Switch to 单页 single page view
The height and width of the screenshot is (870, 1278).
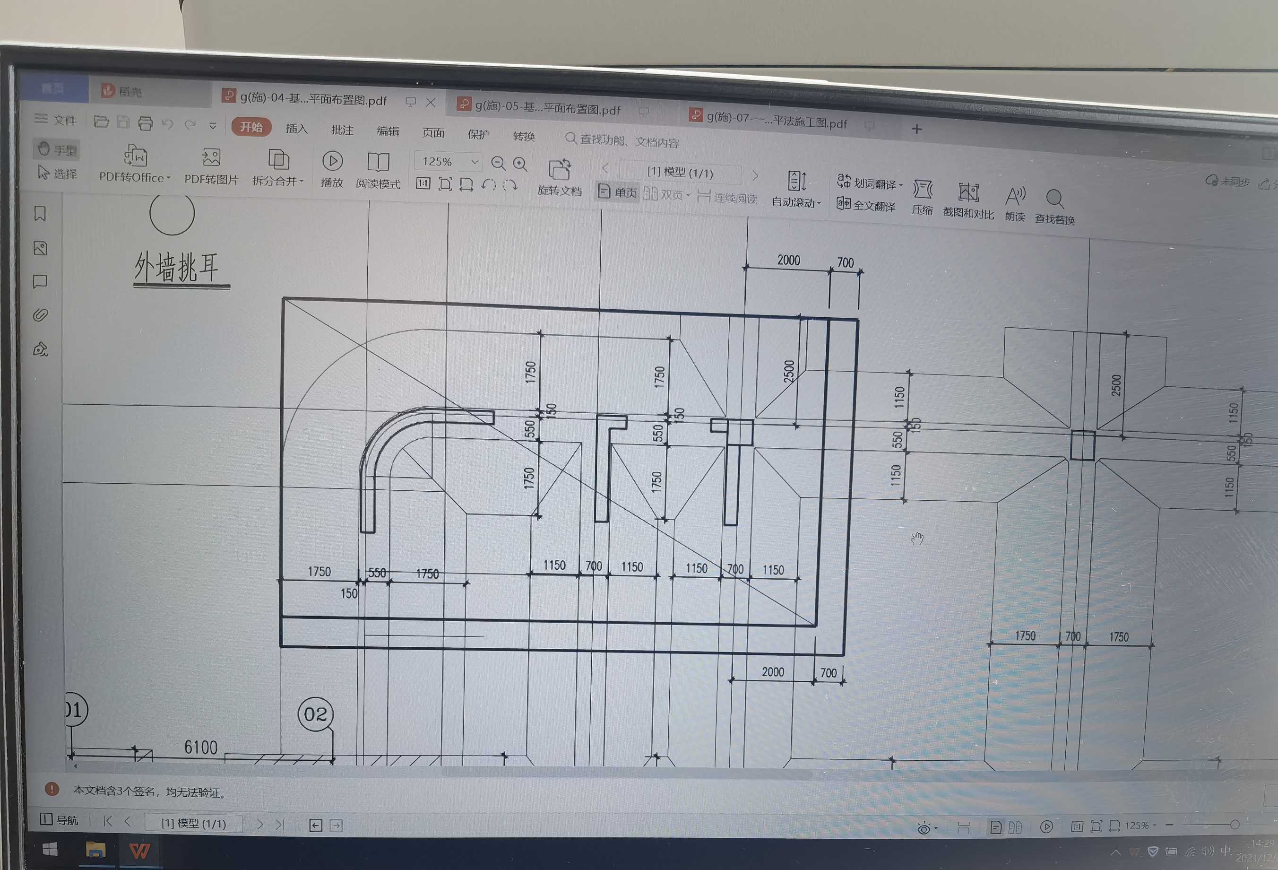coord(617,192)
